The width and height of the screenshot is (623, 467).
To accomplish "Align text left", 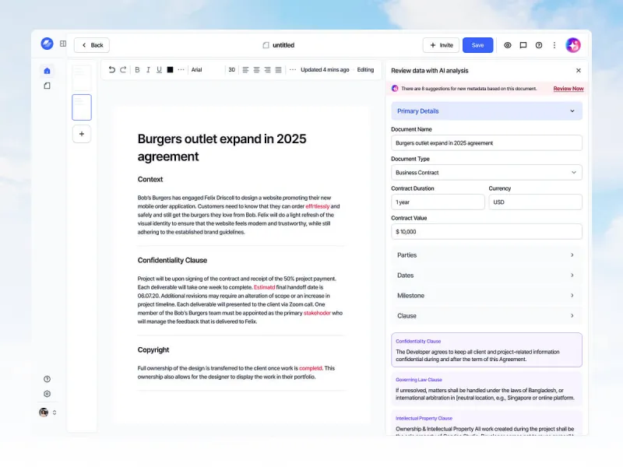I will 245,69.
